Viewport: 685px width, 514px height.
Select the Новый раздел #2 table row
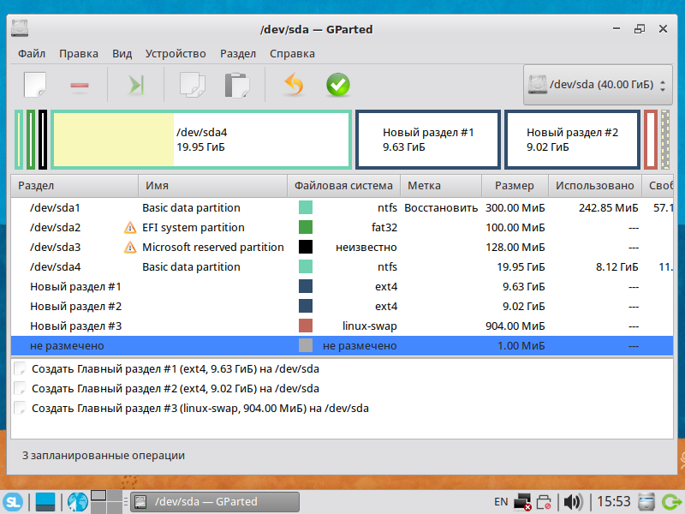click(342, 306)
